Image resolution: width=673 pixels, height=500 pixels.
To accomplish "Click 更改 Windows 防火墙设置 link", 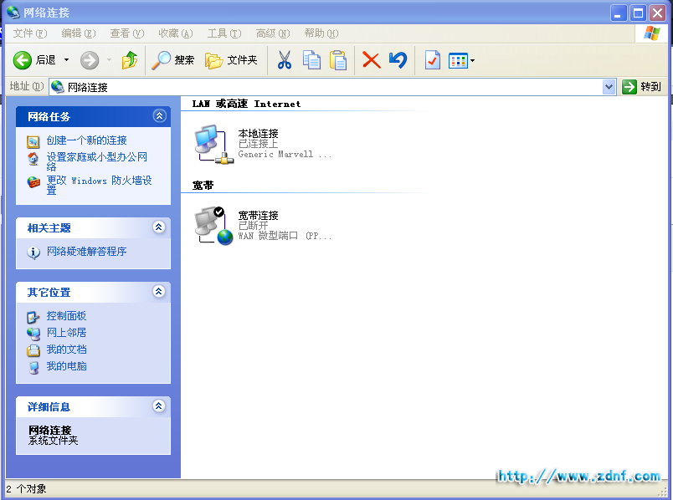I will [x=99, y=186].
